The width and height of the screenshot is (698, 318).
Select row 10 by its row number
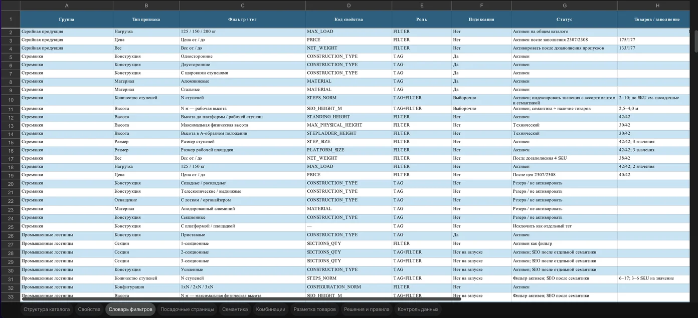(x=10, y=100)
